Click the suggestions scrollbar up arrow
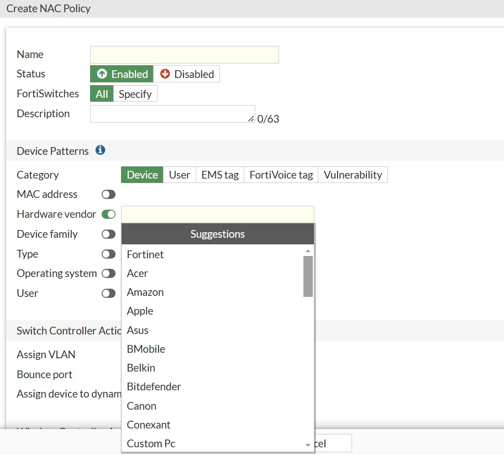Screen dimensions: 504x455 tap(308, 250)
